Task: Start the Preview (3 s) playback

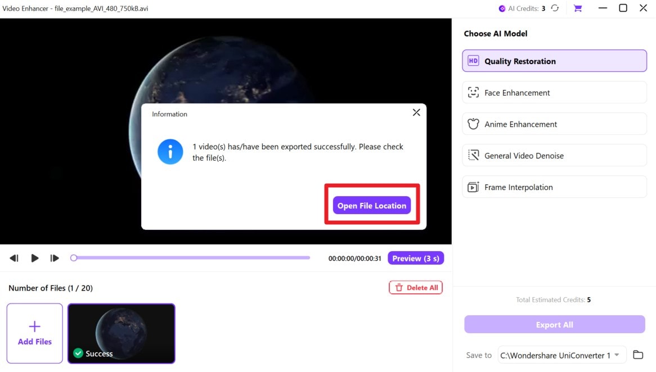Action: coord(416,257)
